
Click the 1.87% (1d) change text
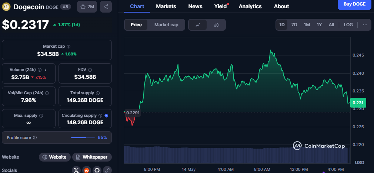click(x=68, y=25)
